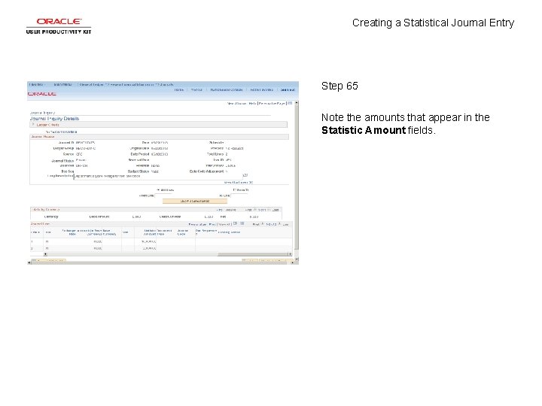Screen dimensions: 542x406
Task: Click Find in Journal Lines grid header
Action: pos(212,224)
